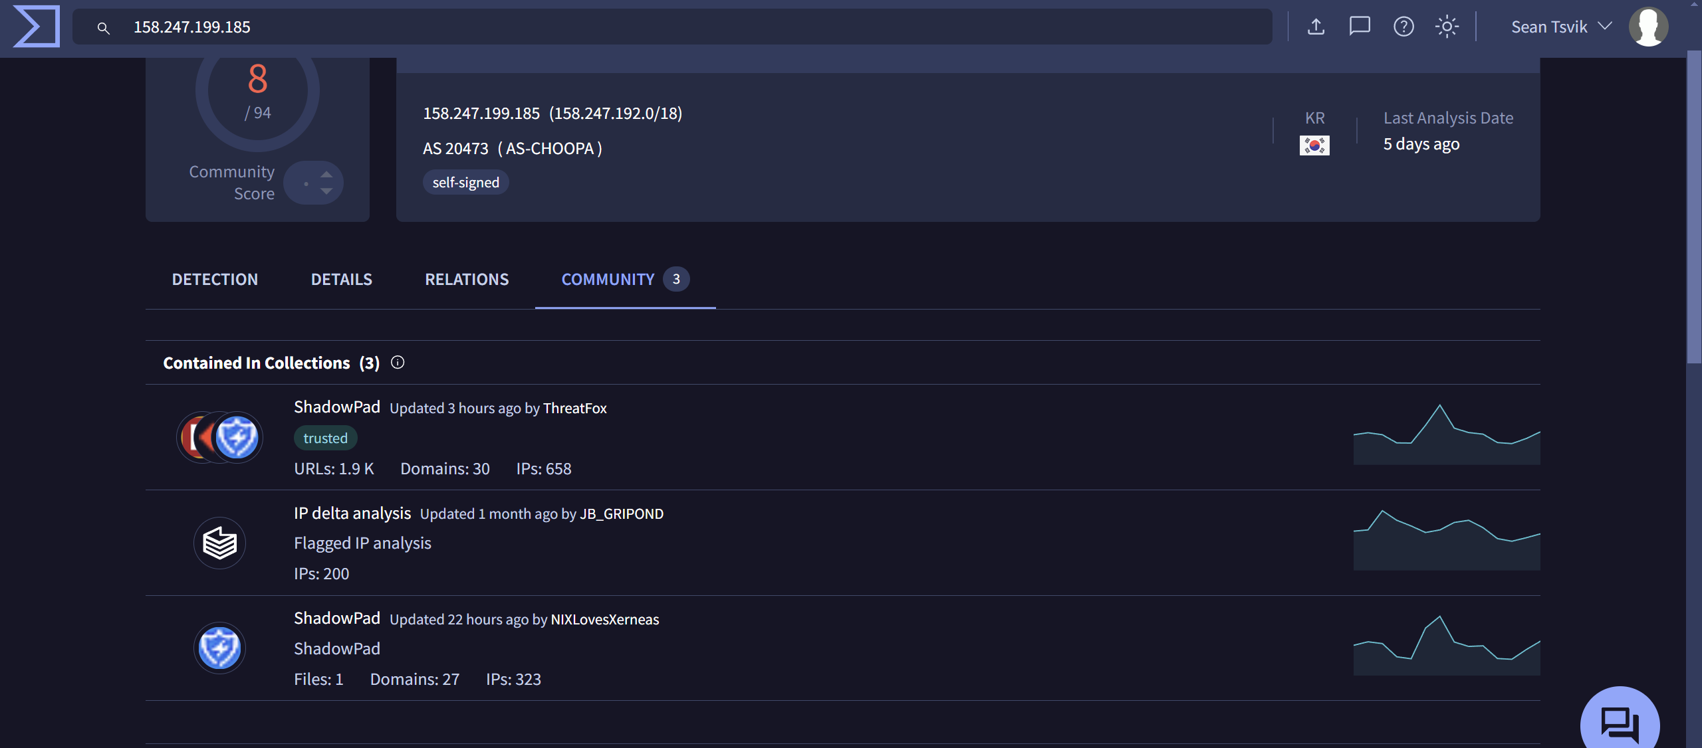This screenshot has width=1702, height=748.
Task: Open the DETAILS tab
Action: click(x=342, y=280)
